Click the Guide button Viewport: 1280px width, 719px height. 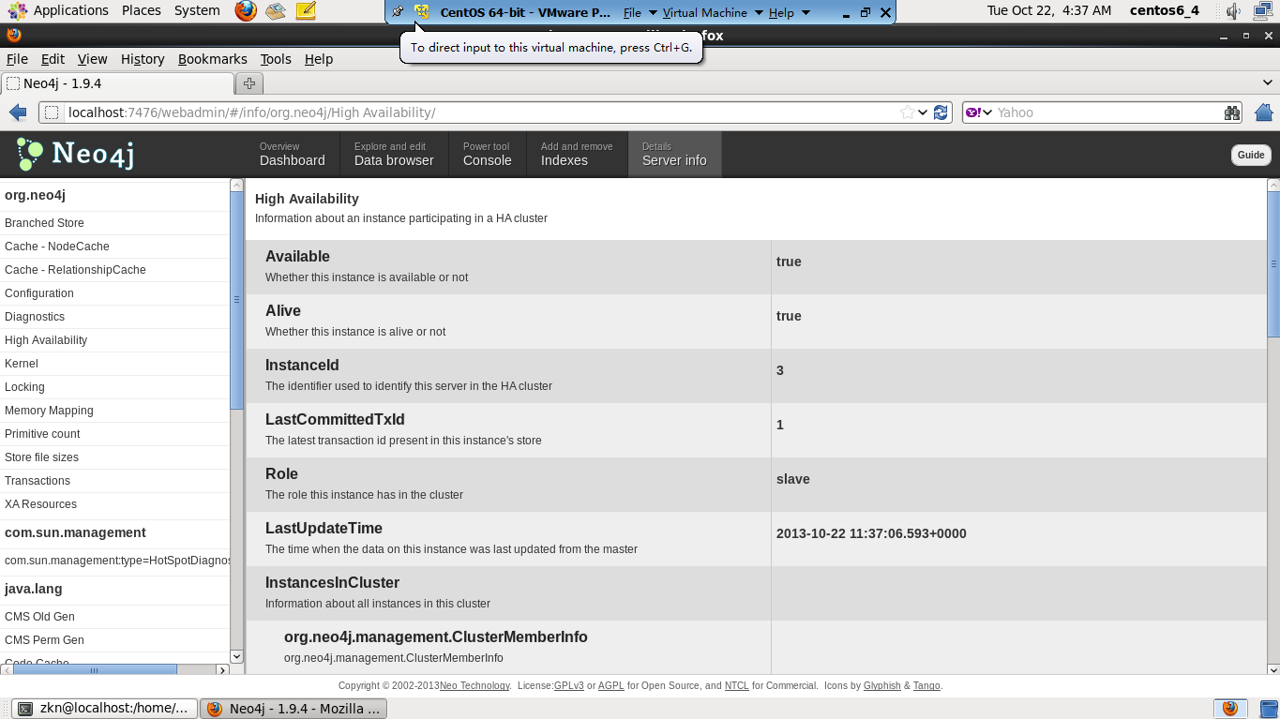1251,155
